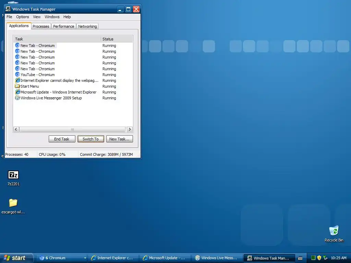Open the File menu
The width and height of the screenshot is (351, 263).
tap(9, 17)
